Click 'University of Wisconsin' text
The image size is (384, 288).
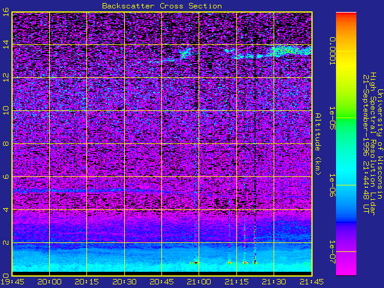[x=380, y=144]
